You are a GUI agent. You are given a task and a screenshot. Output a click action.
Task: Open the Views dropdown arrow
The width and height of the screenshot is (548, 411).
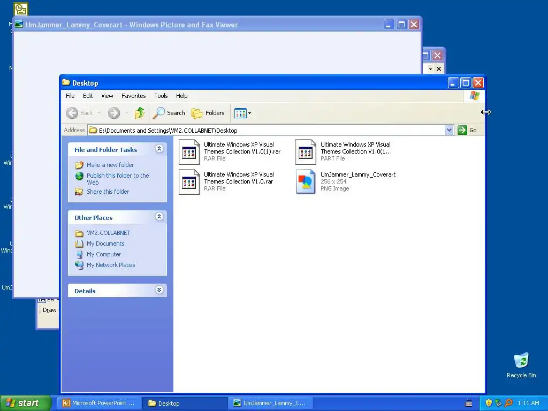pyautogui.click(x=249, y=113)
